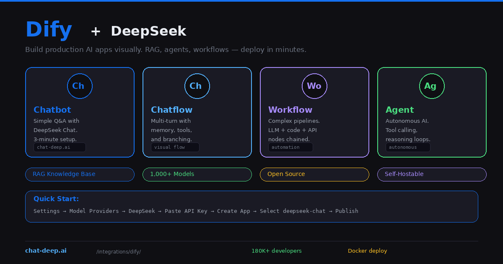Screen dimensions: 503x264
Task: Click the "visual flow" tag on Chatflow card
Action: click(x=175, y=147)
